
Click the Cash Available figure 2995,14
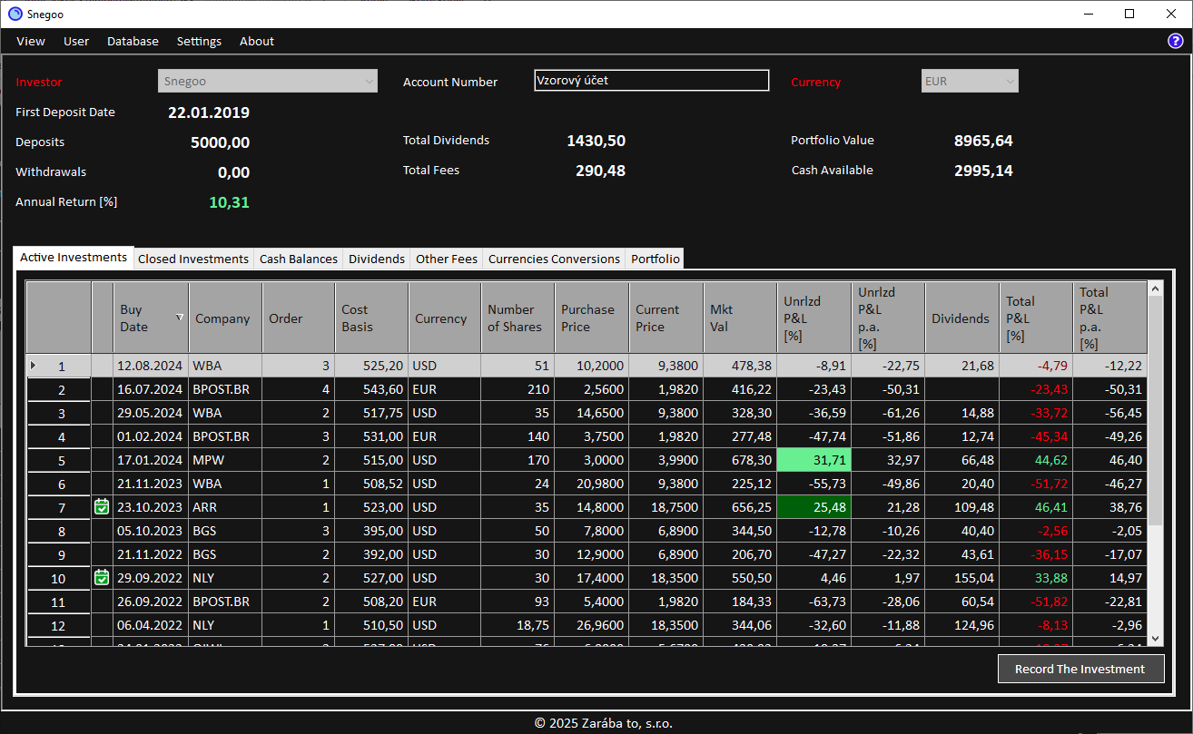pyautogui.click(x=983, y=171)
